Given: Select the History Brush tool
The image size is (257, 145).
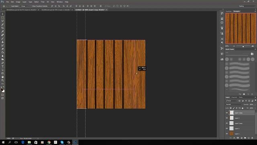Looking at the screenshot, I should point(2,46).
